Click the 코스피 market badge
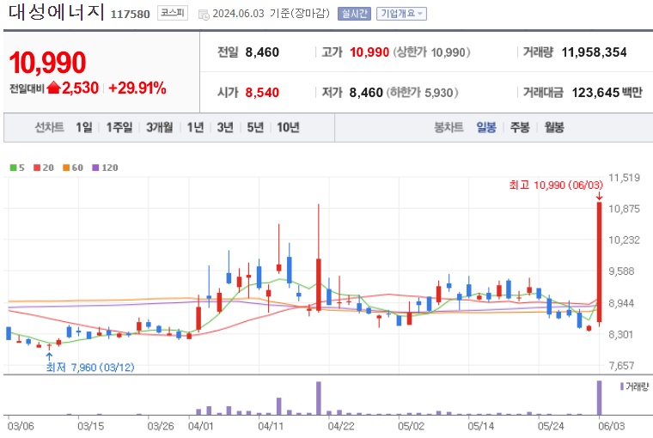 click(173, 14)
